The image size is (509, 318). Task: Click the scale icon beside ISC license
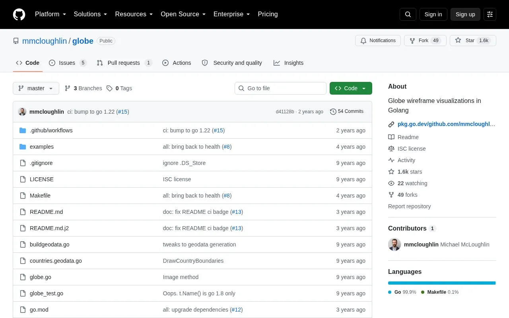[391, 149]
